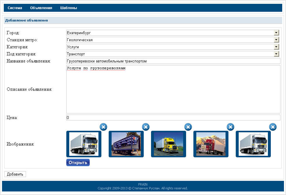This screenshot has width=286, height=195.
Task: Click the FRAIN footer text
Action: click(143, 184)
